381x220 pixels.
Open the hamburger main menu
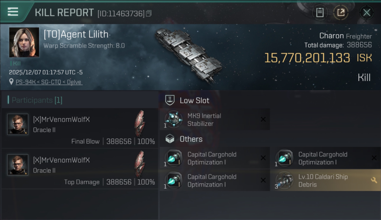13,12
